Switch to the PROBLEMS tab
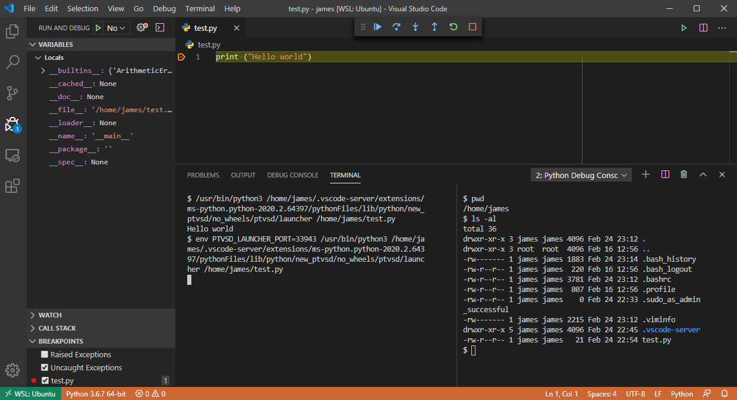 203,175
